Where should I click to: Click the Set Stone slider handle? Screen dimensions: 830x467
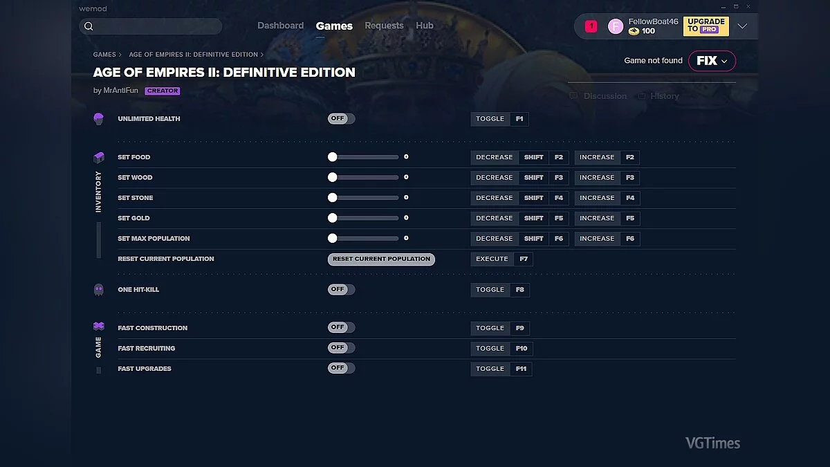[x=333, y=197]
